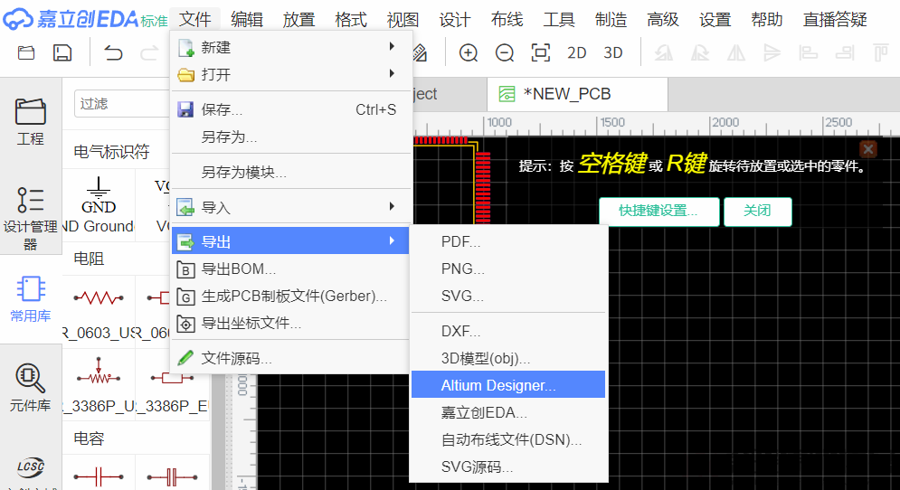Export to Altium Designer...
The height and width of the screenshot is (490, 900).
click(x=508, y=385)
